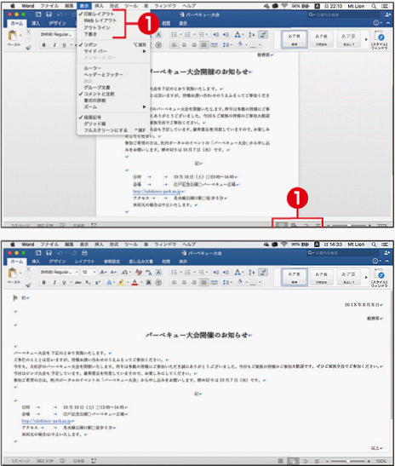The image size is (395, 466).
Task: Align text left in lower window
Action: pyautogui.click(x=175, y=282)
